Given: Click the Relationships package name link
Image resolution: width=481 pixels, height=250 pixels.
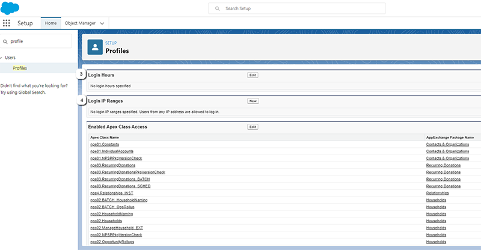Looking at the screenshot, I should pyautogui.click(x=437, y=193).
